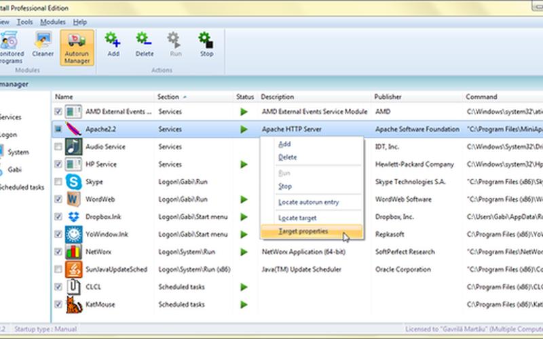Sort by the Status column header
543x339 pixels.
click(x=245, y=97)
